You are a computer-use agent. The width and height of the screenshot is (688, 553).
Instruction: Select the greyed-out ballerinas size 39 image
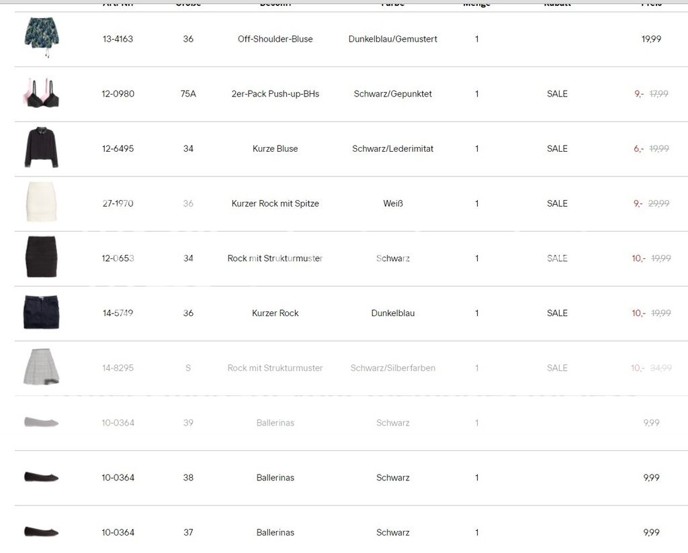pos(41,422)
